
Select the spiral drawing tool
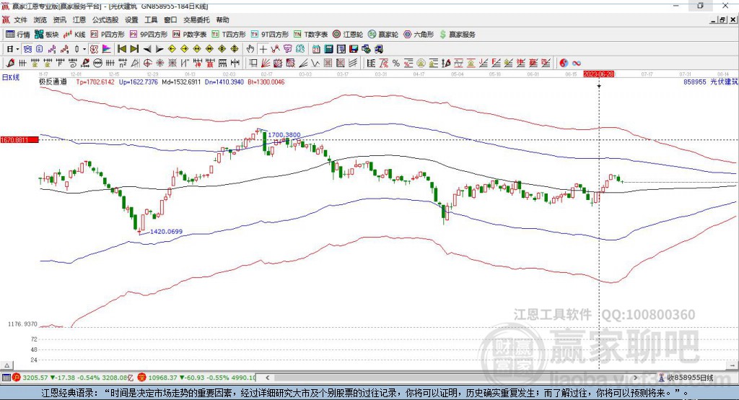point(73,63)
